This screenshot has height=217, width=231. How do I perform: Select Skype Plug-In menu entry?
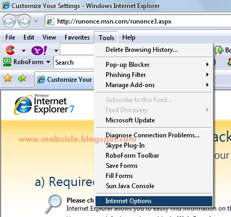pyautogui.click(x=154, y=145)
